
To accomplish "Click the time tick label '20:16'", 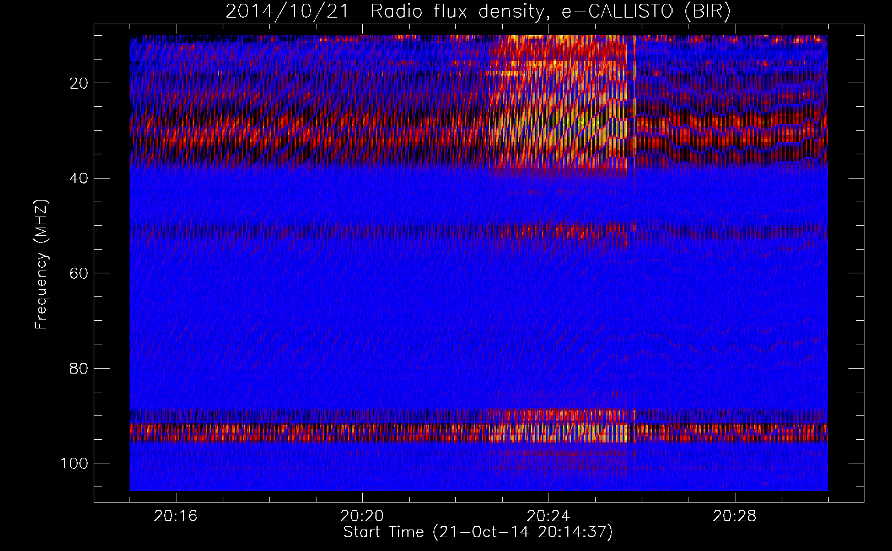I will tap(176, 516).
